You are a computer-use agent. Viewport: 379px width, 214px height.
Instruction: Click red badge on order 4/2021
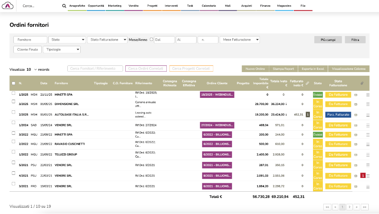[363, 176]
